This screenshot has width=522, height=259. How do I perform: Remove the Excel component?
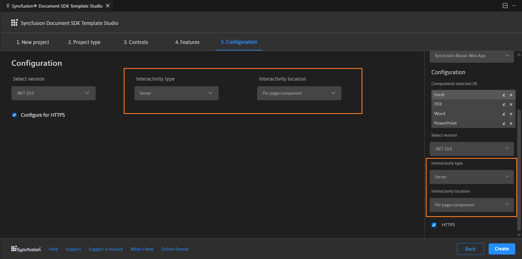pos(511,95)
